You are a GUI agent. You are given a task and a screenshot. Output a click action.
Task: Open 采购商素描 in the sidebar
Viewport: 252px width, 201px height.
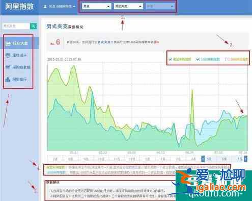point(18,67)
